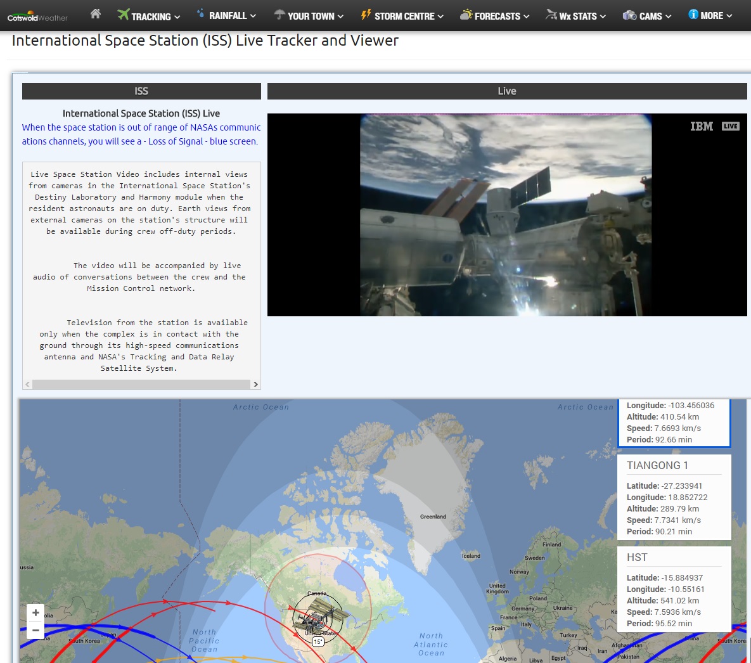This screenshot has width=751, height=663.
Task: Click the Cotswold Weather logo
Action: (x=37, y=17)
